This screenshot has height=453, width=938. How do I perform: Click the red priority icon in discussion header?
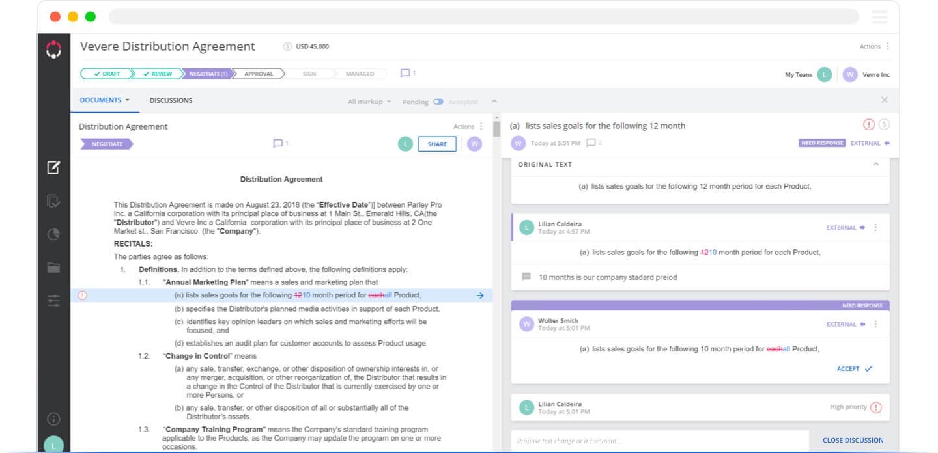(x=869, y=124)
